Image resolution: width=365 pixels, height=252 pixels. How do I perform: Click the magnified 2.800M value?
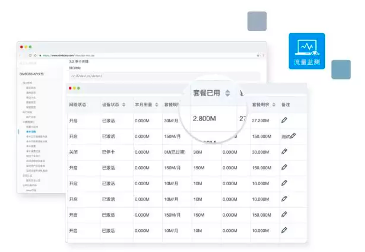pos(204,119)
